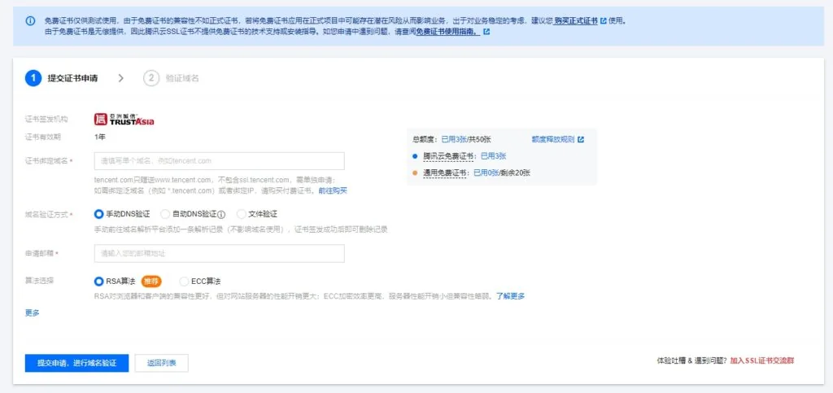Open the 了解更多 link about algorithms

point(511,296)
